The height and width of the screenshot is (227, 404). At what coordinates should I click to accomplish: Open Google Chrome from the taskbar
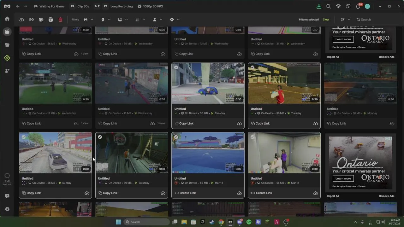(221, 222)
